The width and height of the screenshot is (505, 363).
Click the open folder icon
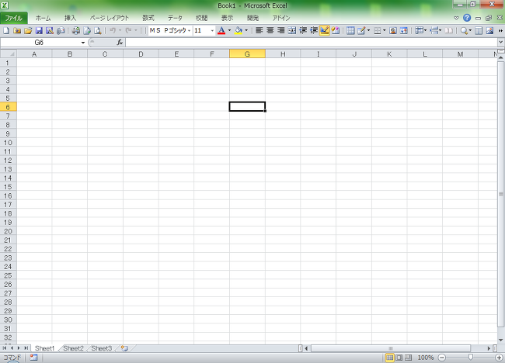point(28,30)
